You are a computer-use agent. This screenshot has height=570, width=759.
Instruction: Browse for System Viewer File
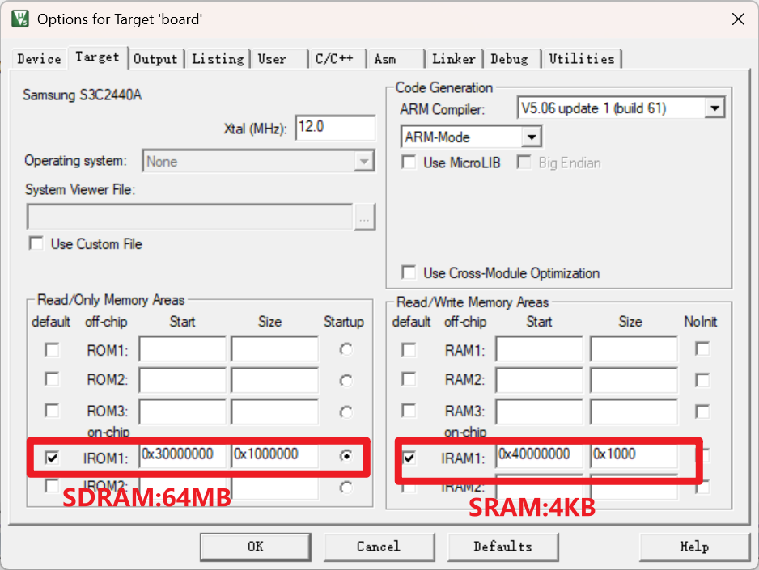point(364,217)
